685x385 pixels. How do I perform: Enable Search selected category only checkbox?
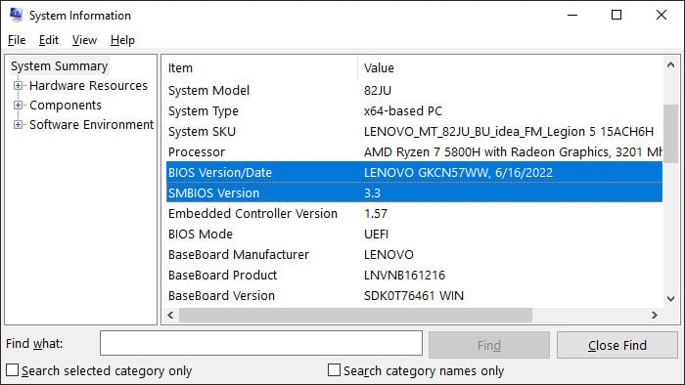pos(12,370)
